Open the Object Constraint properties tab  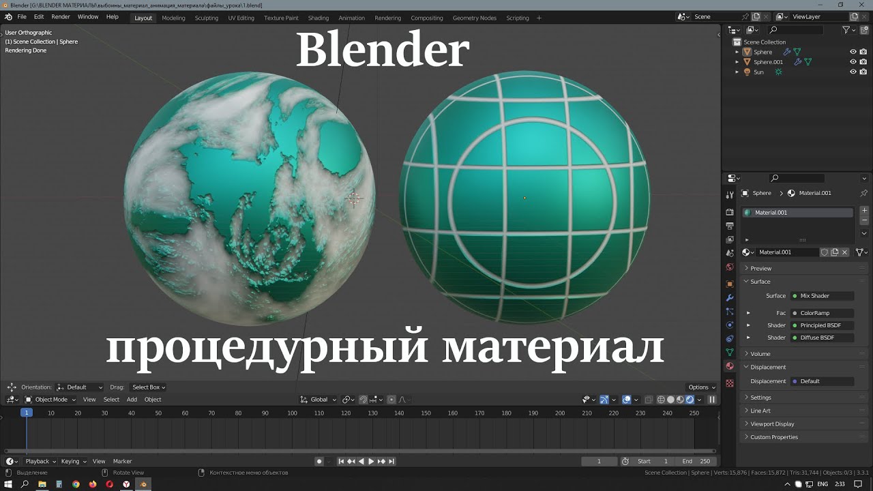pos(730,338)
